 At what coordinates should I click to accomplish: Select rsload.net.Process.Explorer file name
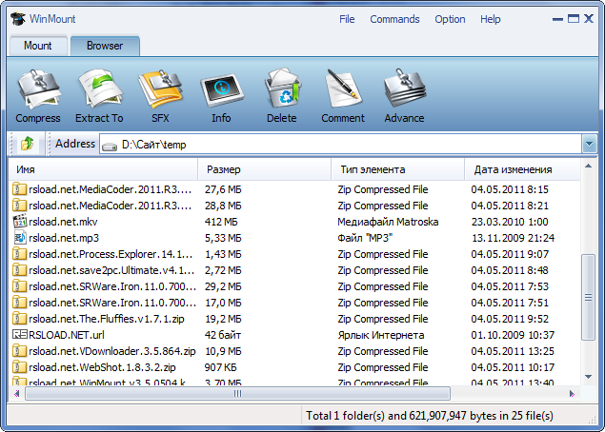(x=111, y=254)
